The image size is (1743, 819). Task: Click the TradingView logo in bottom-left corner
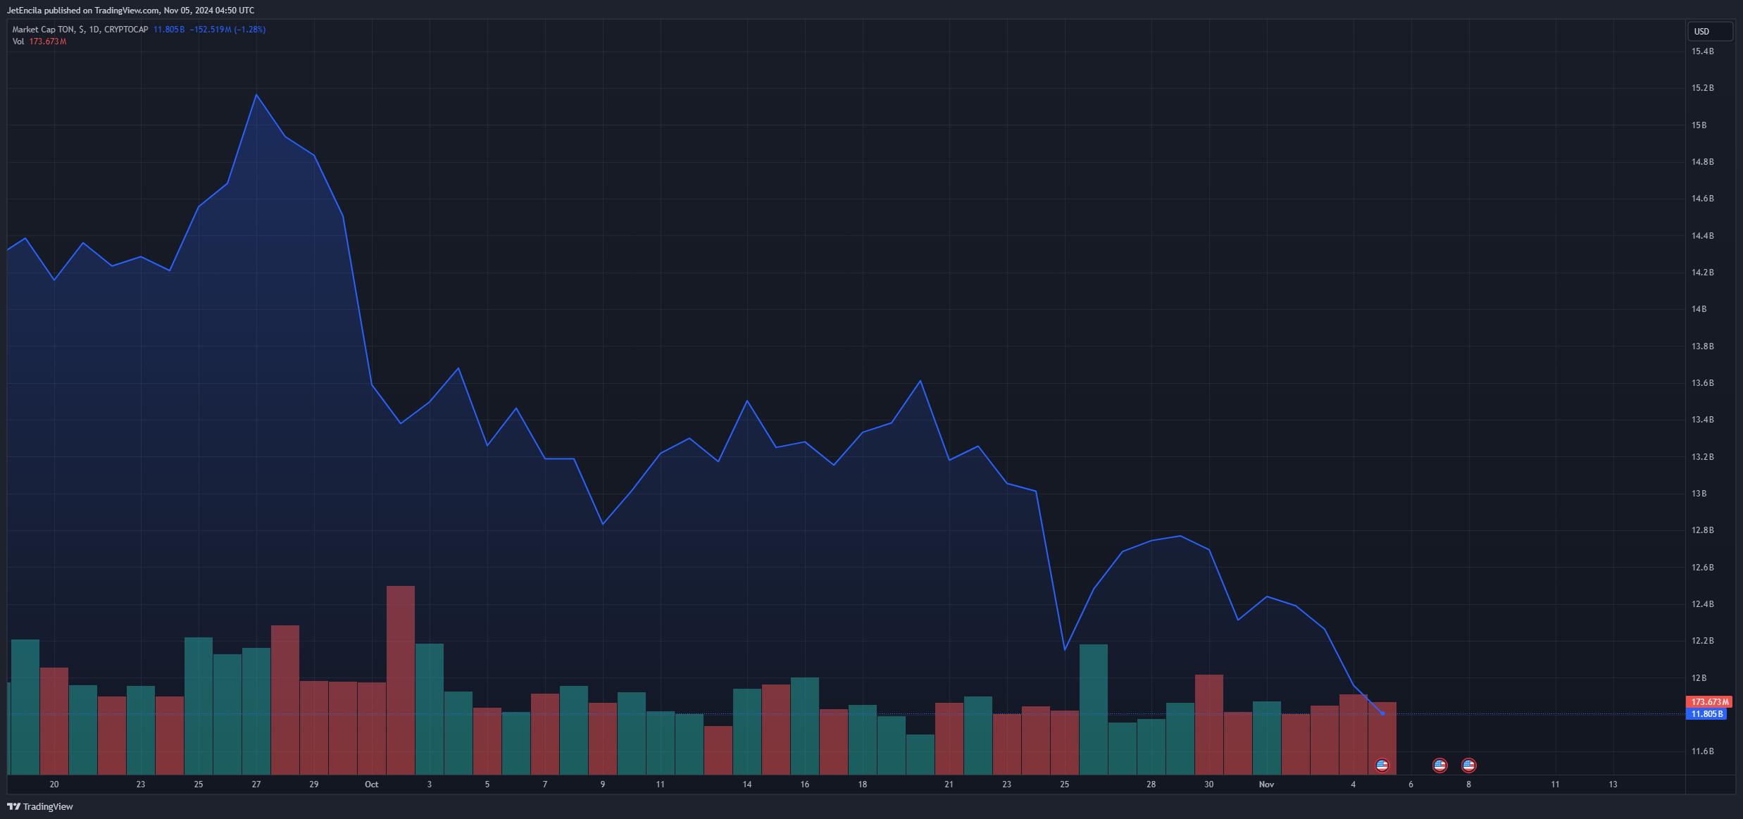pos(40,806)
